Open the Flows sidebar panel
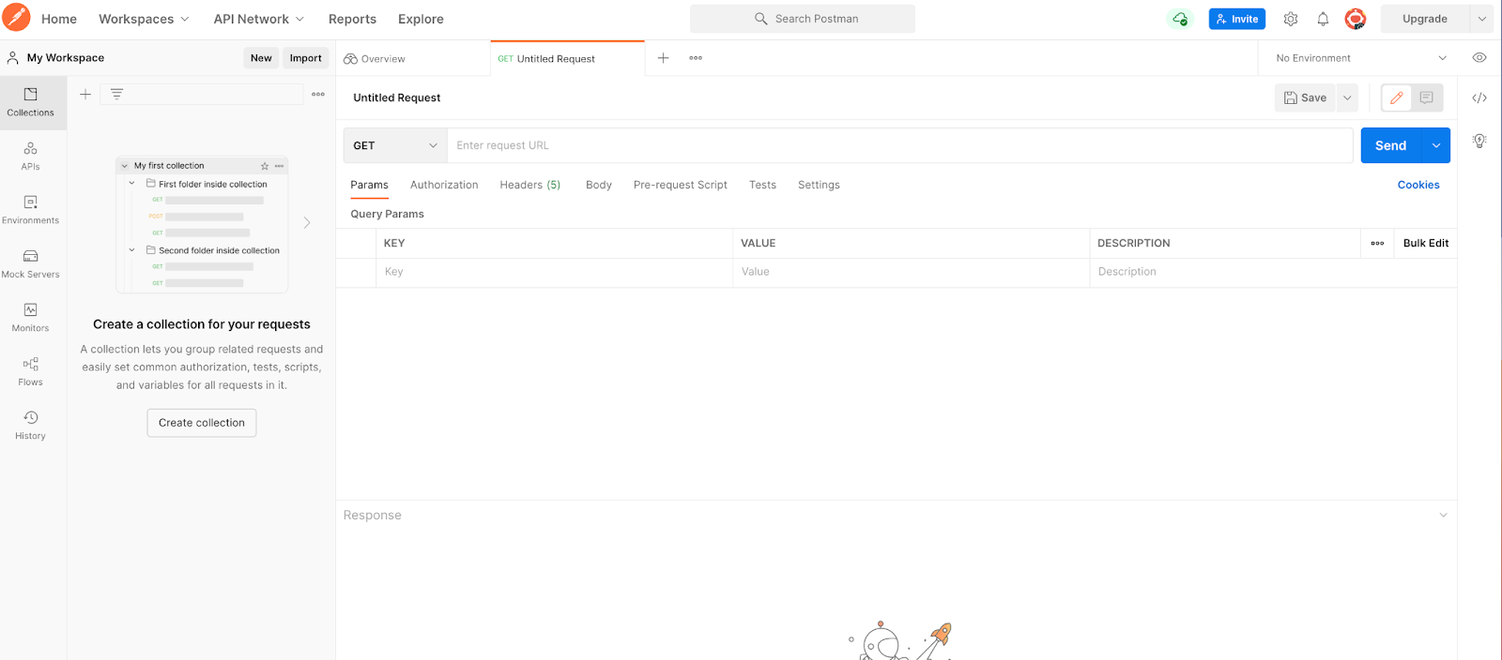The width and height of the screenshot is (1502, 660). pos(31,372)
